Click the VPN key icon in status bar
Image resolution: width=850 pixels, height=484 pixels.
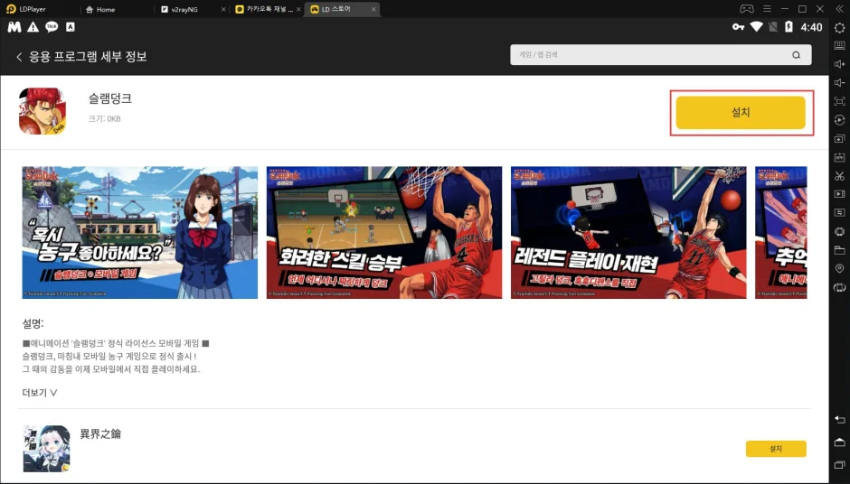click(x=738, y=27)
